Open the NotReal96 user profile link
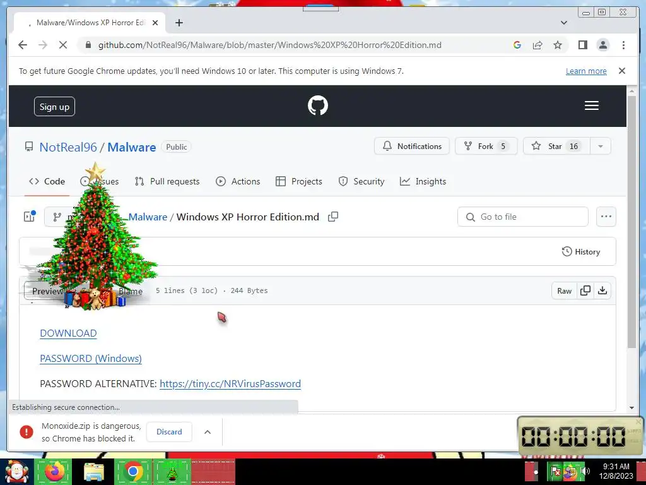The width and height of the screenshot is (646, 485). click(68, 147)
